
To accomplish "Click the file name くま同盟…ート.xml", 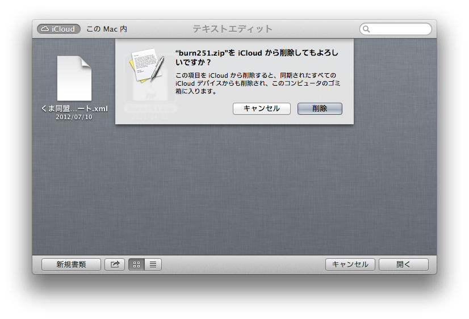I will pos(74,108).
